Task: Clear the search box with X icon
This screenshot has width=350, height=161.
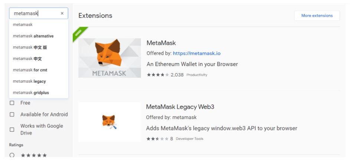Action: pyautogui.click(x=62, y=13)
